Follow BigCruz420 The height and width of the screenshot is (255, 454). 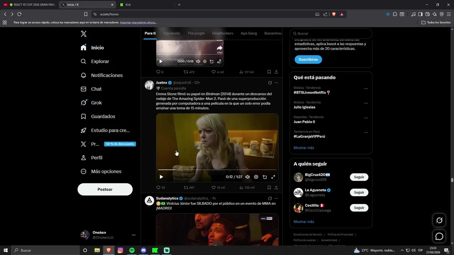click(359, 177)
